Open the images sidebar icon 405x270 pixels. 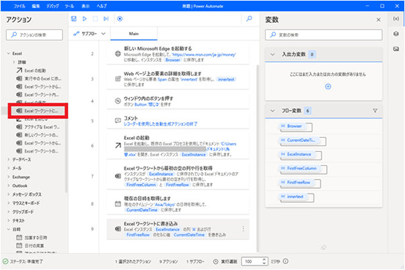396,49
